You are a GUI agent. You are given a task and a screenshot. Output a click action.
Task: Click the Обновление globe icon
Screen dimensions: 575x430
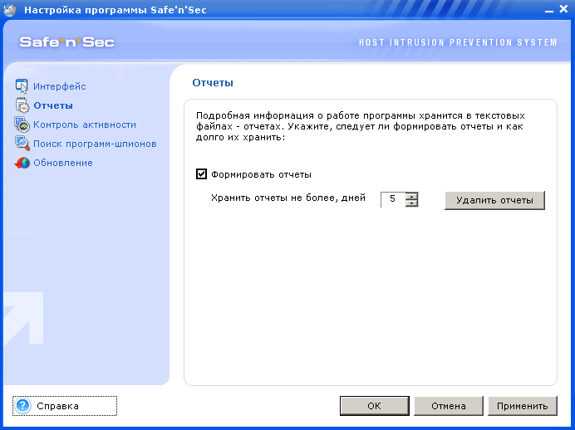22,163
